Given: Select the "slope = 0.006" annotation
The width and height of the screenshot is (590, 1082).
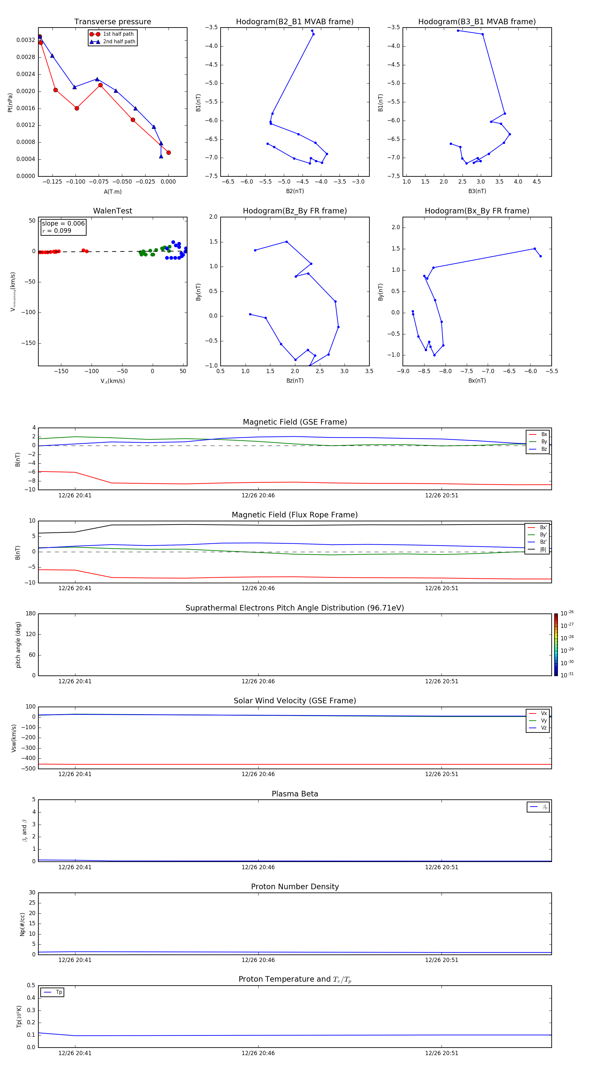Looking at the screenshot, I should pyautogui.click(x=63, y=224).
